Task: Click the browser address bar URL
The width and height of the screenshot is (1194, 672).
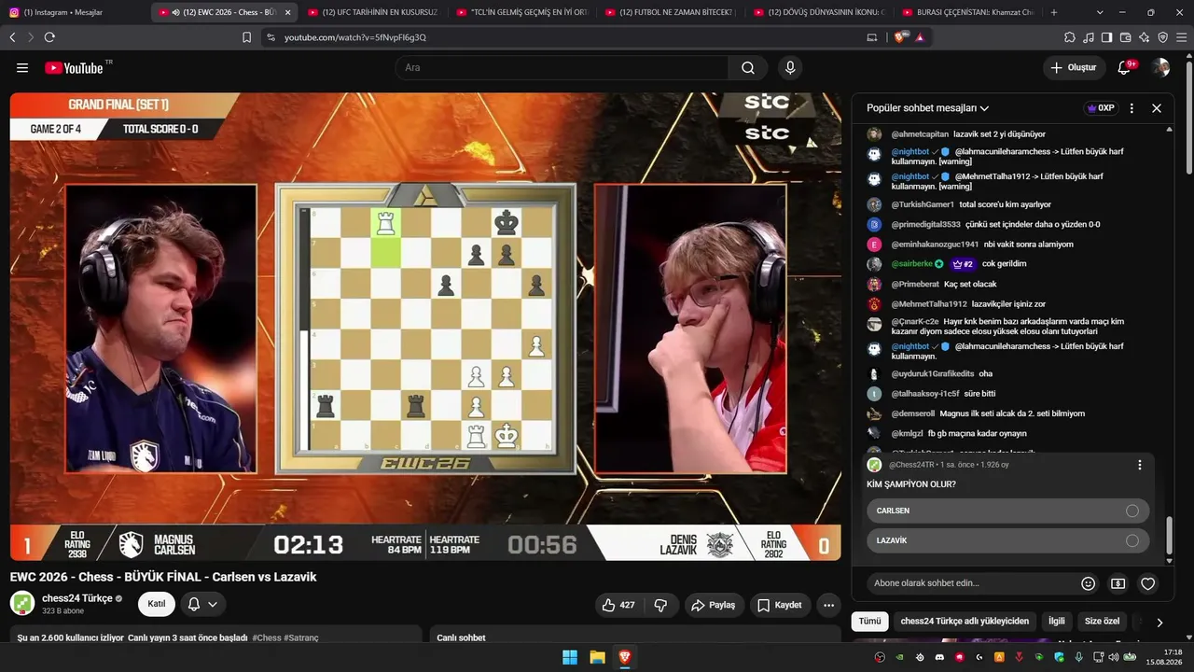Action: tap(355, 37)
